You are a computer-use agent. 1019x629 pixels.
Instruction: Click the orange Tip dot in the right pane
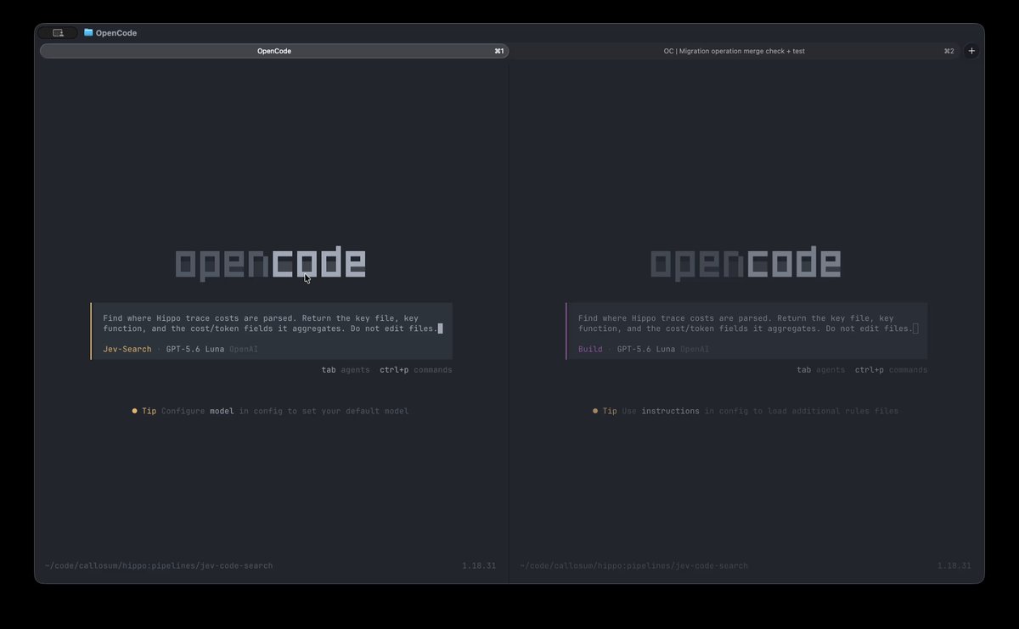click(x=595, y=411)
